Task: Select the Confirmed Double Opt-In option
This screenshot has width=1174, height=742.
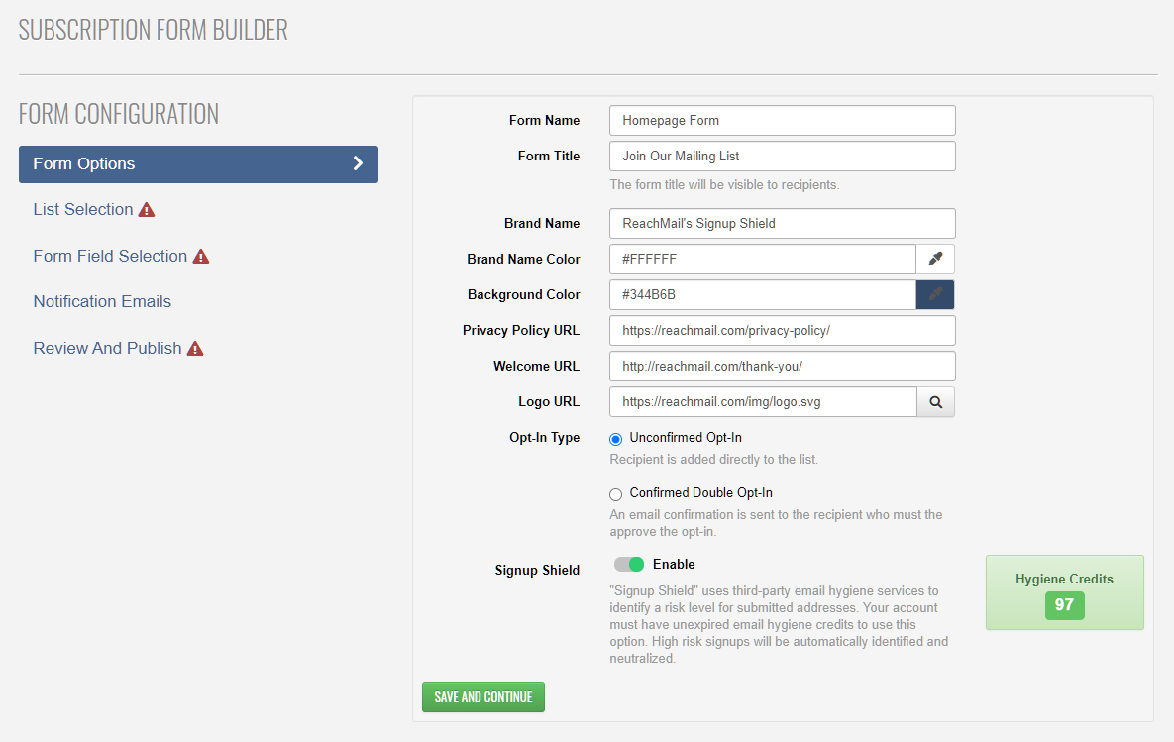Action: [616, 494]
